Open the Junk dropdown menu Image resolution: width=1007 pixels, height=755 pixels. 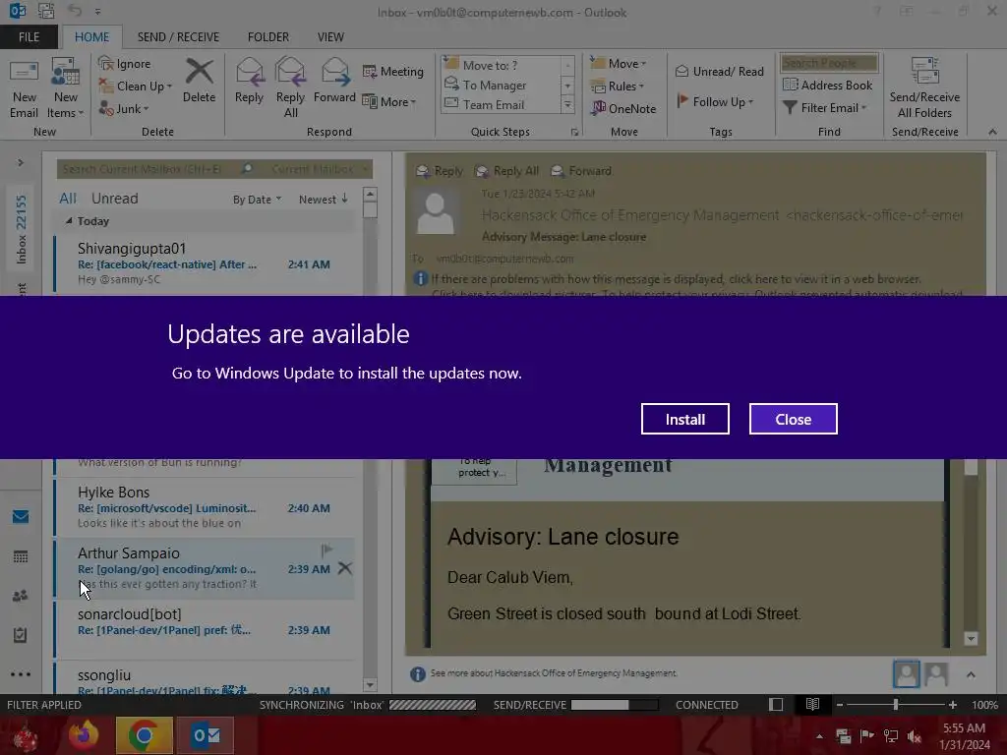click(124, 108)
